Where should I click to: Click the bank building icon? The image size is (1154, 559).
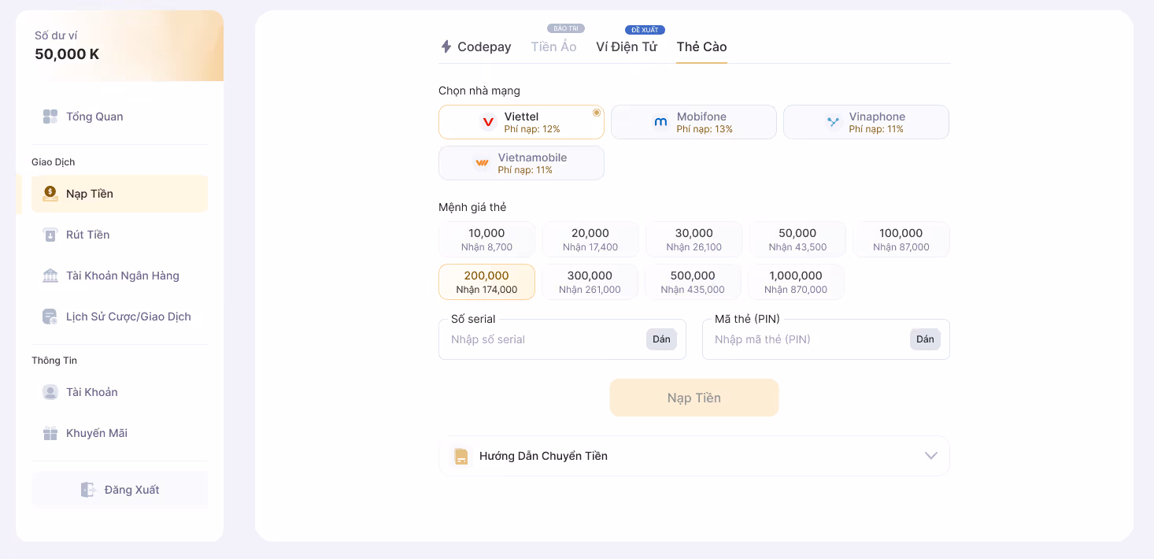point(50,276)
